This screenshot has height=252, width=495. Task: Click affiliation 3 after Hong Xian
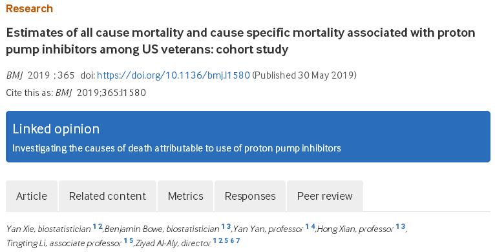tap(403, 226)
